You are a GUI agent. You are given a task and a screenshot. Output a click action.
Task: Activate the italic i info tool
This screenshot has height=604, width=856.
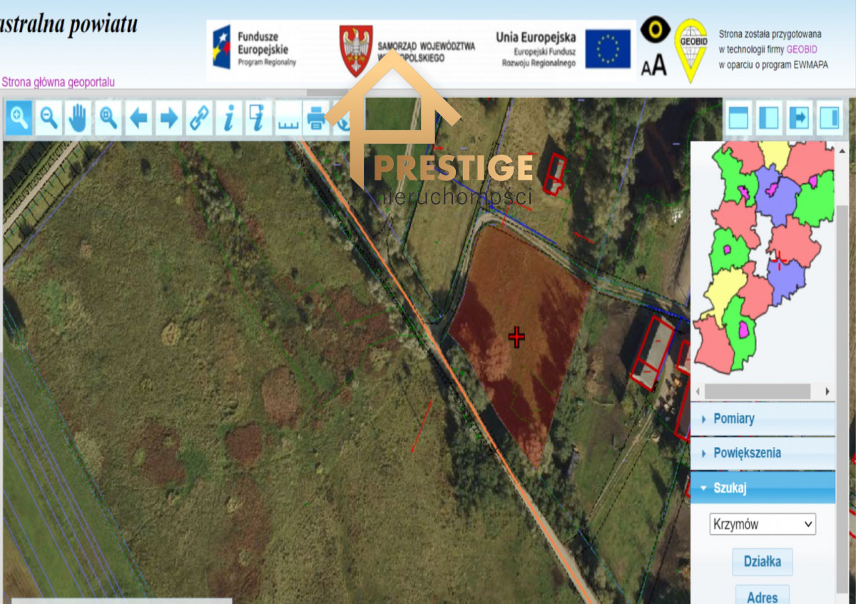coord(228,118)
